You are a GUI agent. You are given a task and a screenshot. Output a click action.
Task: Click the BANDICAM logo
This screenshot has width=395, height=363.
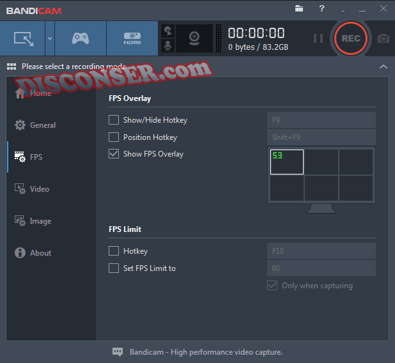click(33, 11)
